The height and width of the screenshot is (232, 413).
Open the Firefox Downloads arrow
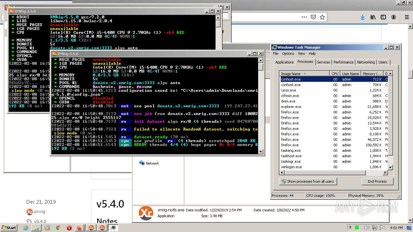click(363, 17)
